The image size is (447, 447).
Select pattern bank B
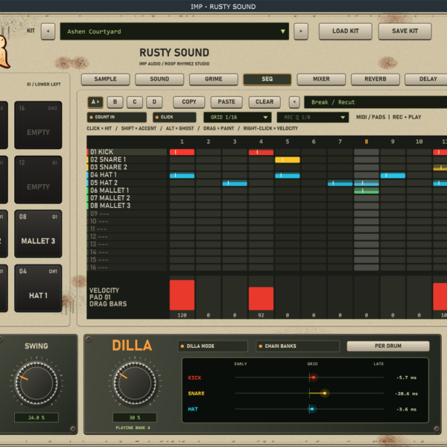[115, 102]
